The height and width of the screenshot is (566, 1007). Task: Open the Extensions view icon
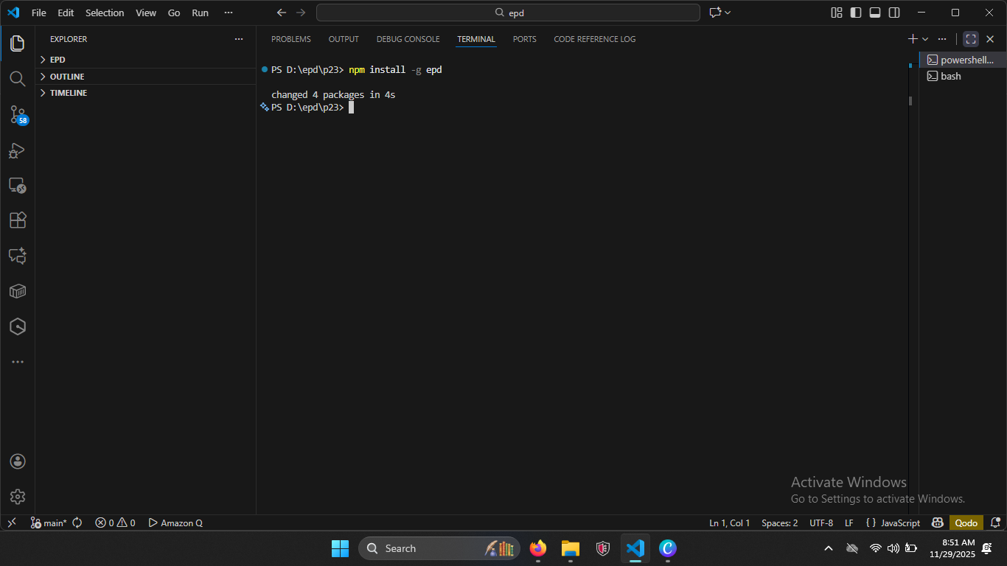[18, 220]
